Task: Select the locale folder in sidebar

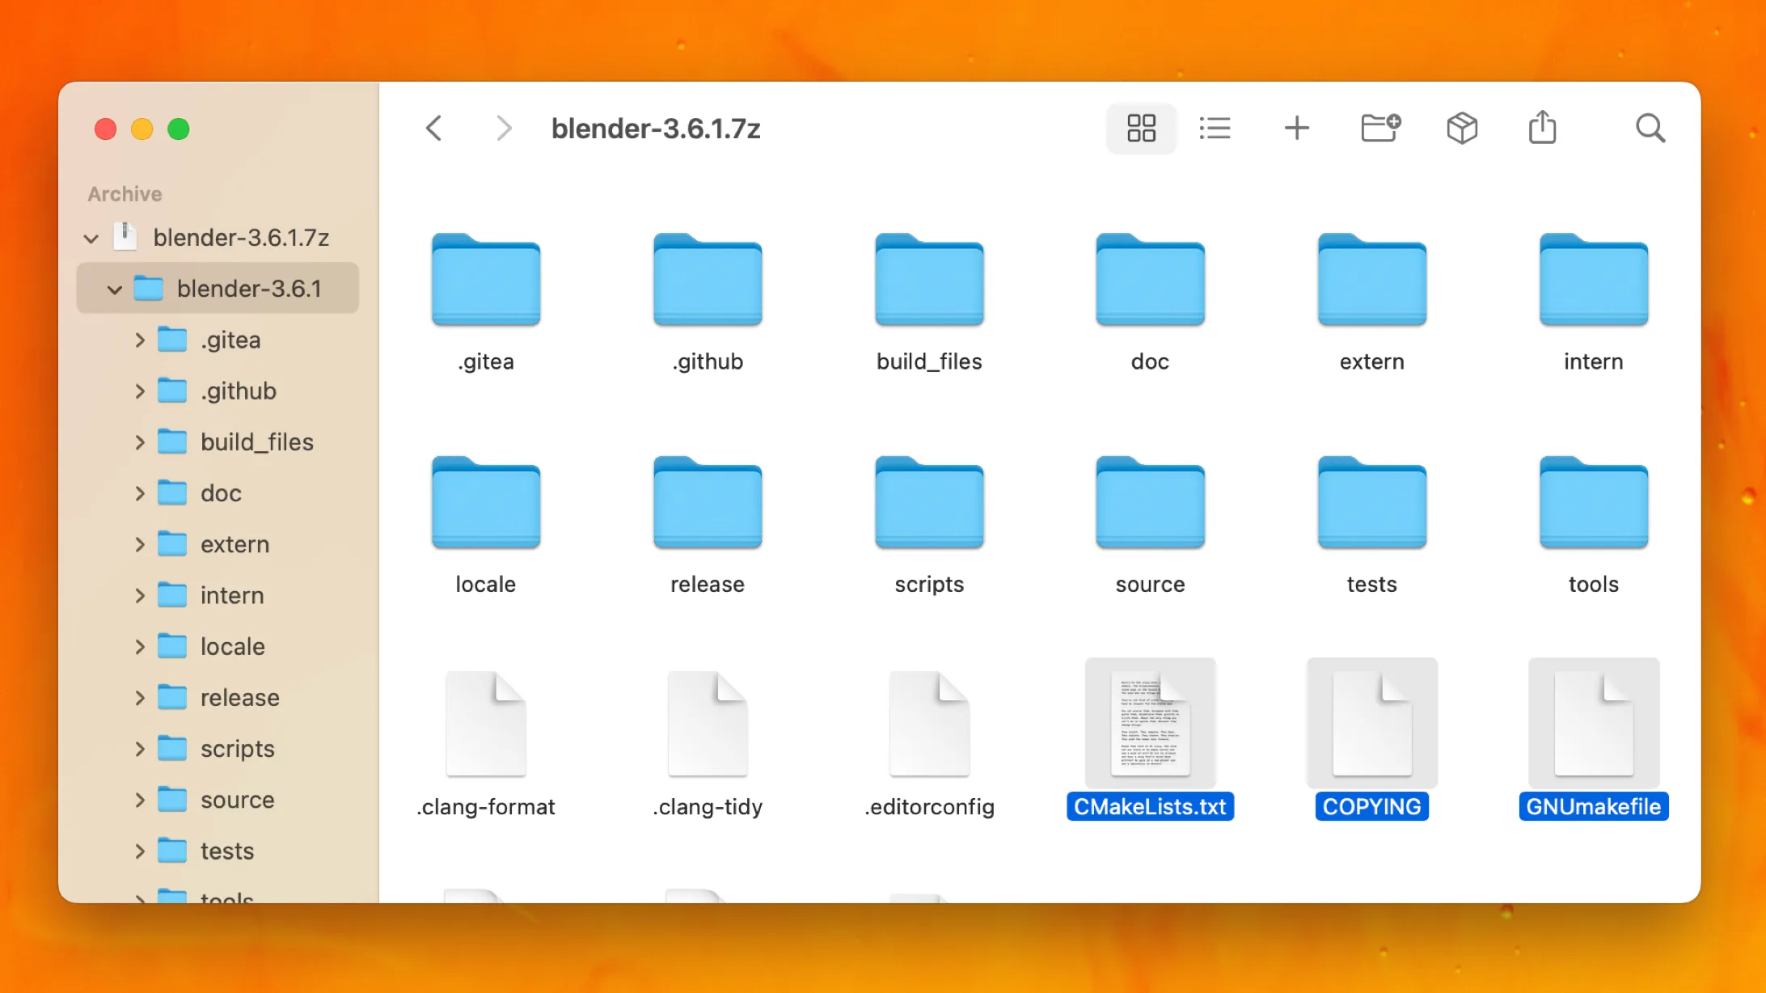Action: coord(233,646)
